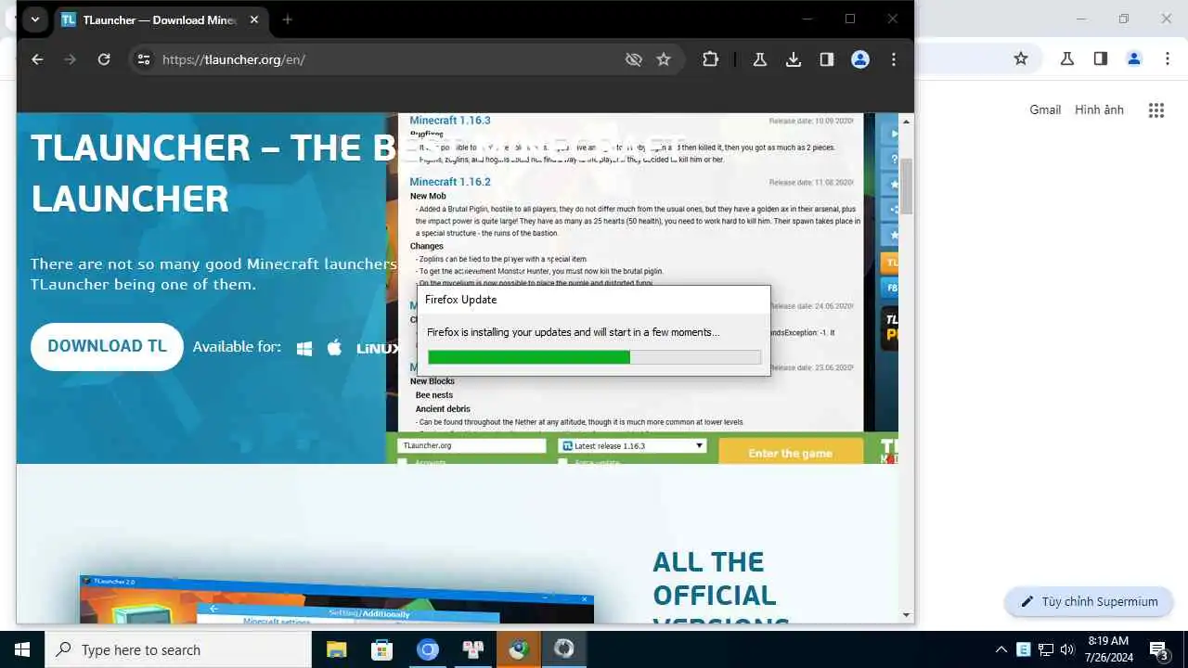
Task: Open Hình ảnh link in background window
Action: pos(1099,109)
